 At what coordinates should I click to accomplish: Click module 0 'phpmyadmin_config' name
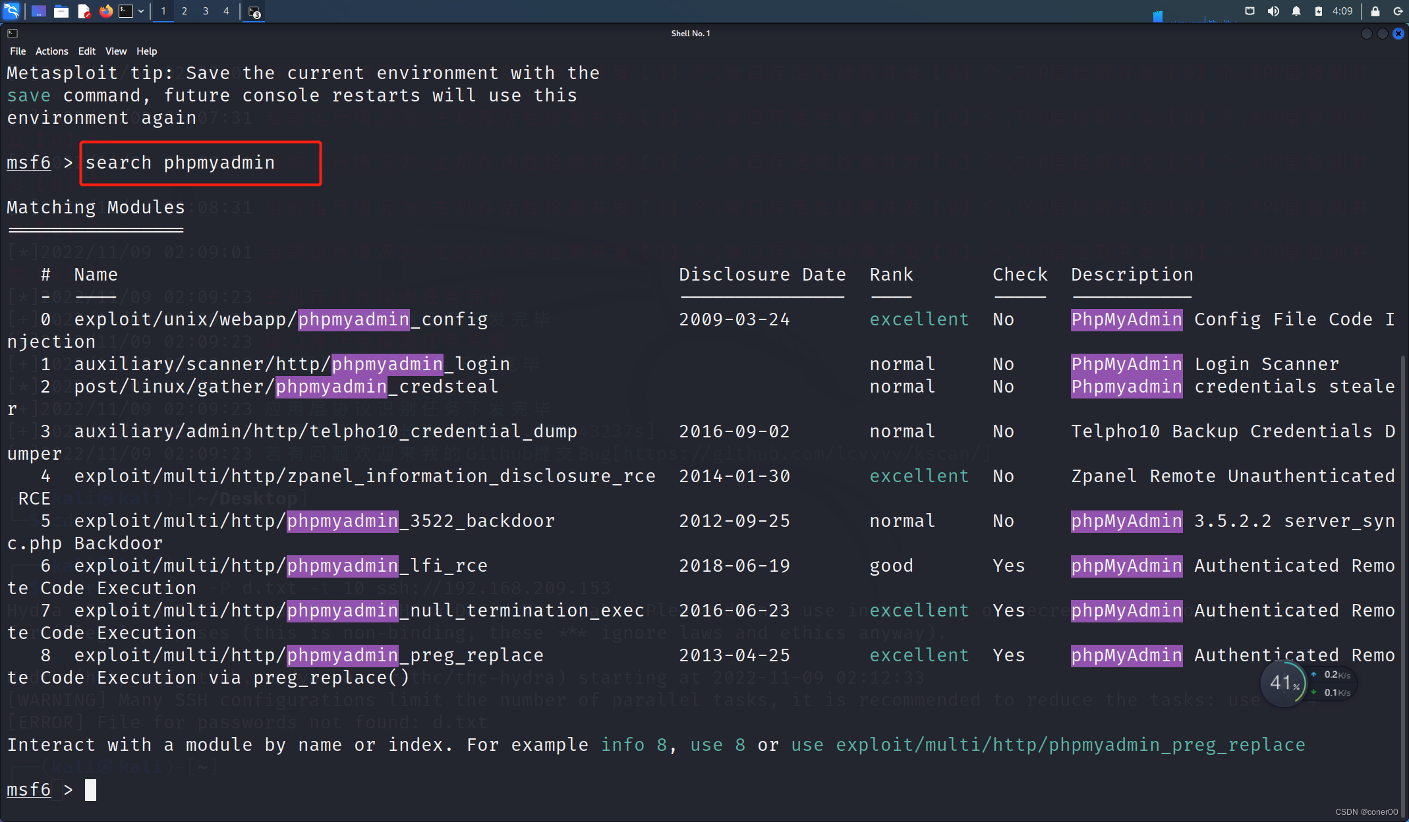click(x=281, y=319)
